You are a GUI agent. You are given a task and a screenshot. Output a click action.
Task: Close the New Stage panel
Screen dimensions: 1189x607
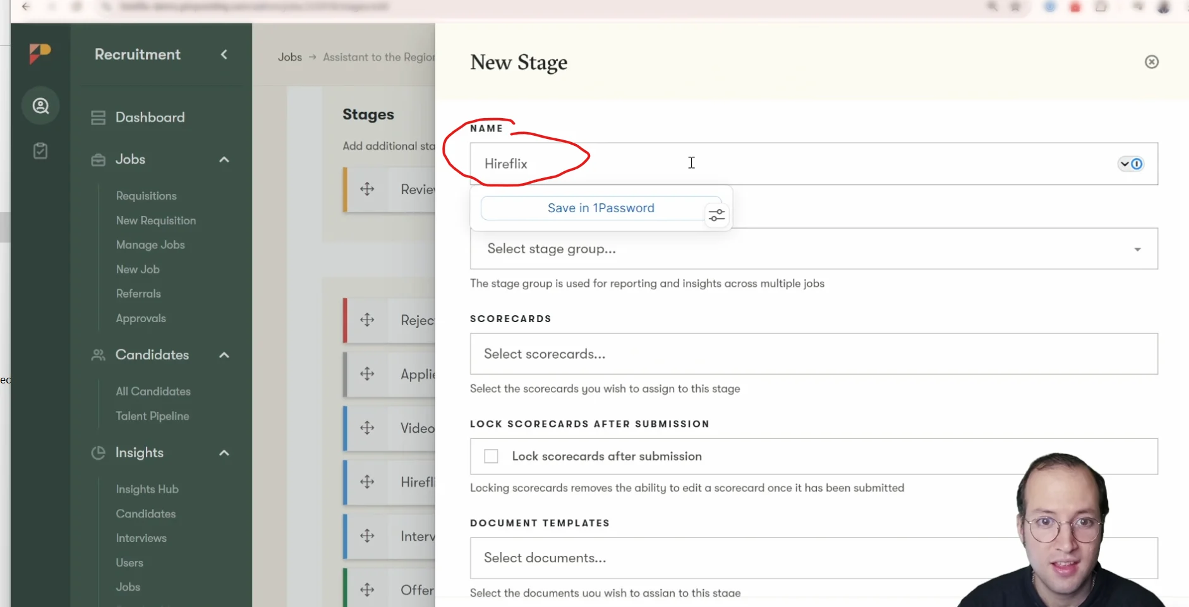(1152, 62)
